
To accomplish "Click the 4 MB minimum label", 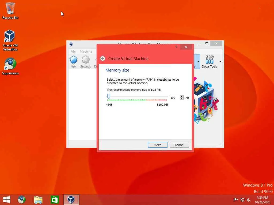I will (x=109, y=105).
